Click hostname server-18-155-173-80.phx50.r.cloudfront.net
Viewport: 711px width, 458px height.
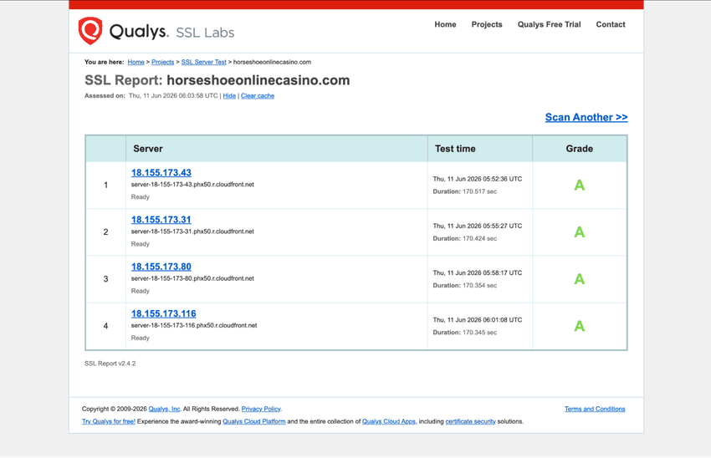pos(192,278)
